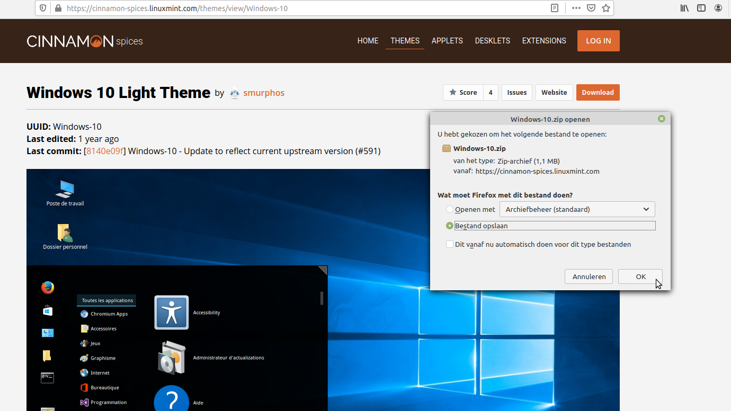The image size is (731, 411).
Task: Toggle Reader View icon in address bar
Action: pyautogui.click(x=555, y=8)
